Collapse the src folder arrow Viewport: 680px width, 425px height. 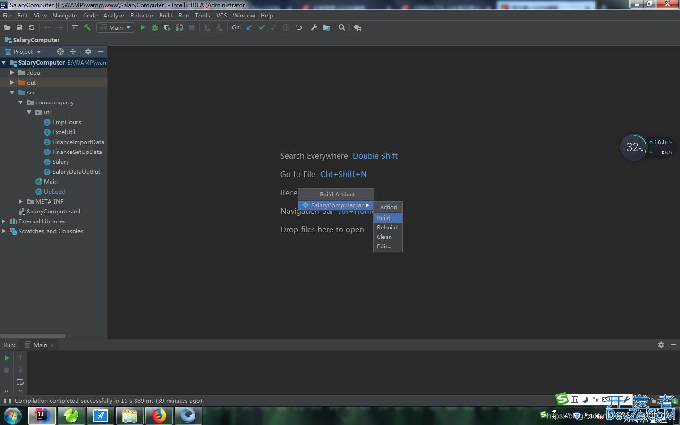(x=12, y=92)
